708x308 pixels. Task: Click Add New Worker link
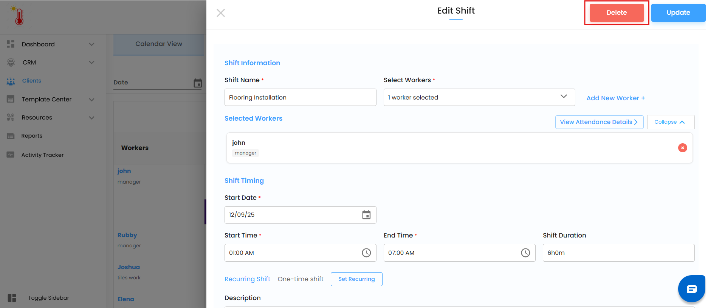[615, 98]
